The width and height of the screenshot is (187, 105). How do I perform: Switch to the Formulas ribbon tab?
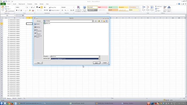click(30, 4)
